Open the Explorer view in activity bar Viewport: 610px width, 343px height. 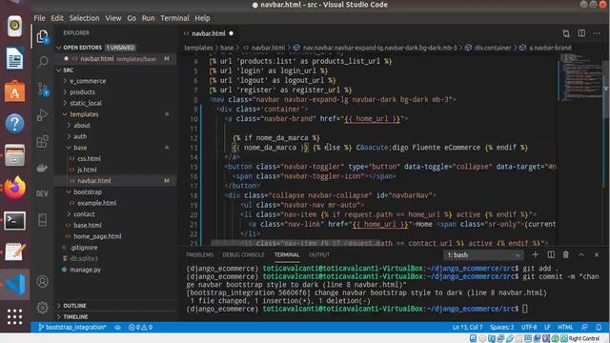tap(42, 36)
